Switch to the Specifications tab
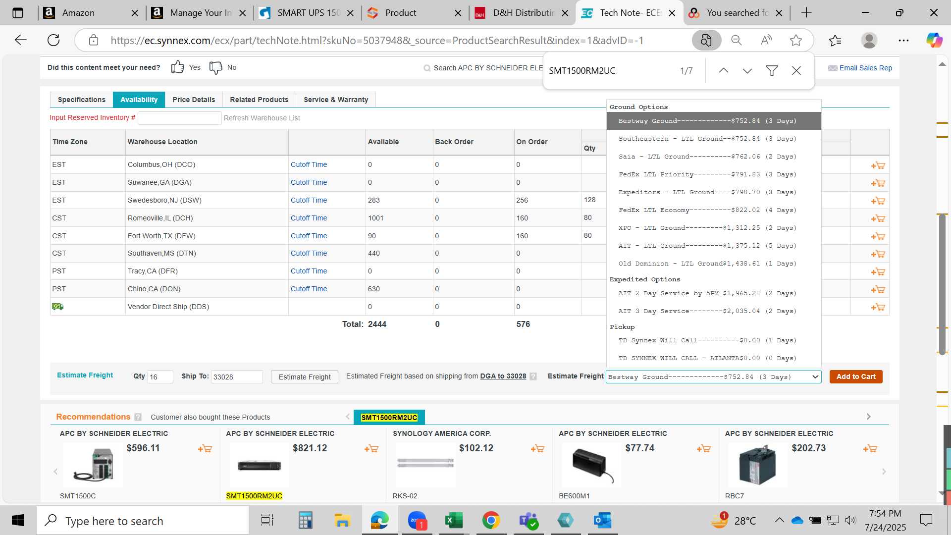The height and width of the screenshot is (535, 951). (82, 100)
